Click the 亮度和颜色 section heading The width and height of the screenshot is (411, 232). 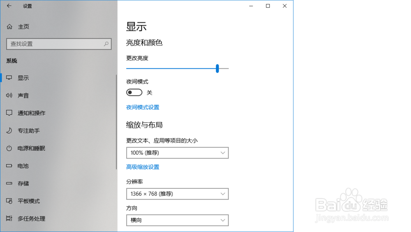click(x=144, y=42)
